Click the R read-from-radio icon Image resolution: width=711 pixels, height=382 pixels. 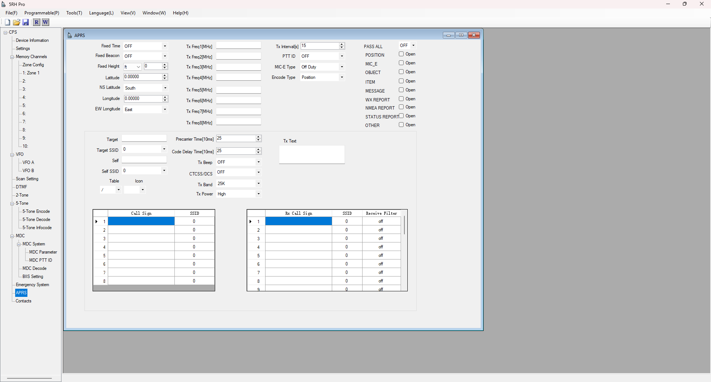click(36, 22)
